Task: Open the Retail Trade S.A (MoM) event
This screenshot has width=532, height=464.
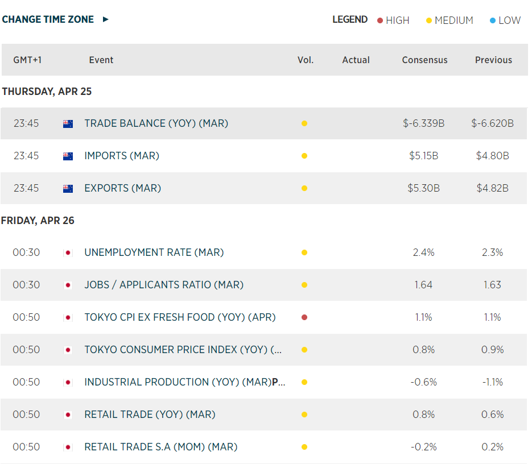Action: (160, 447)
